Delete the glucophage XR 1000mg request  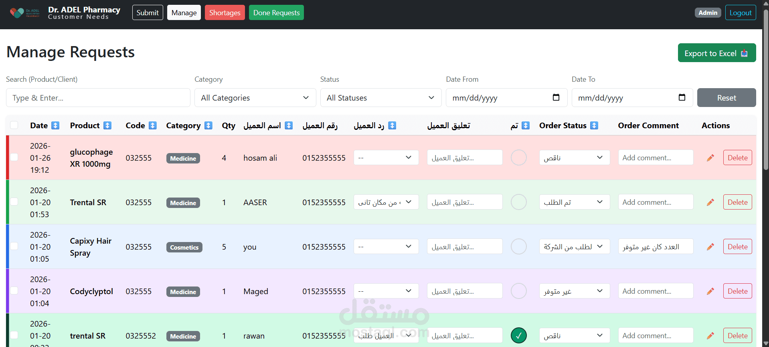pos(738,157)
